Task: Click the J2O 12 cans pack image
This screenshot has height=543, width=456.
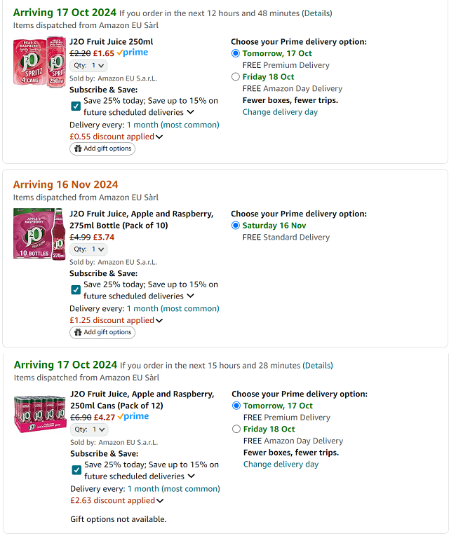Action: pos(40,413)
